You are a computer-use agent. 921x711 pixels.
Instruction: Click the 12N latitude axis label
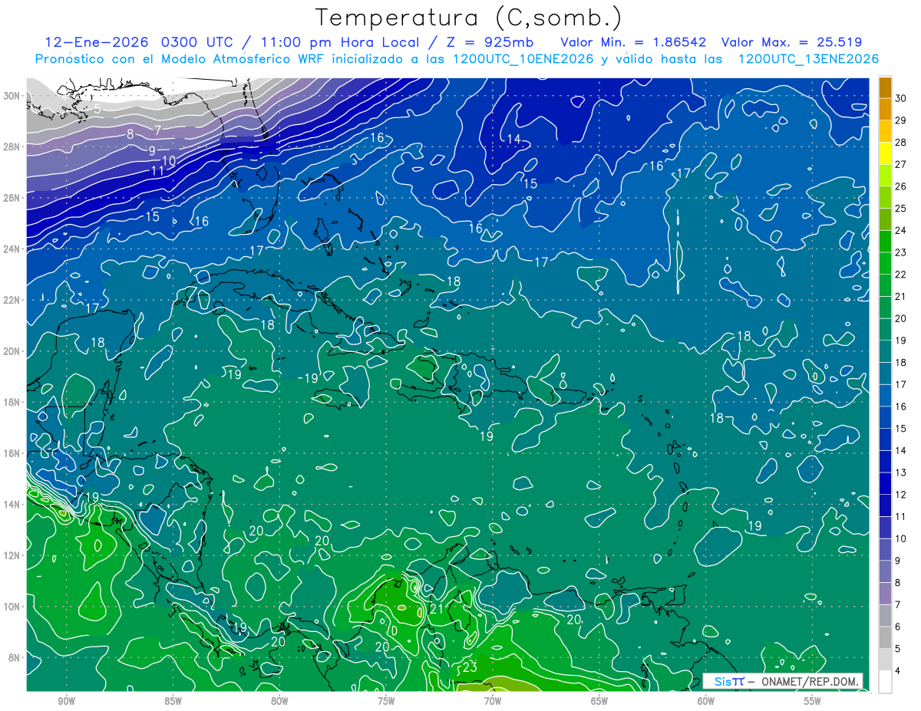pyautogui.click(x=12, y=555)
